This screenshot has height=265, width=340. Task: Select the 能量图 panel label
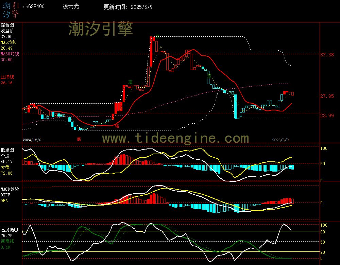coord(7,150)
